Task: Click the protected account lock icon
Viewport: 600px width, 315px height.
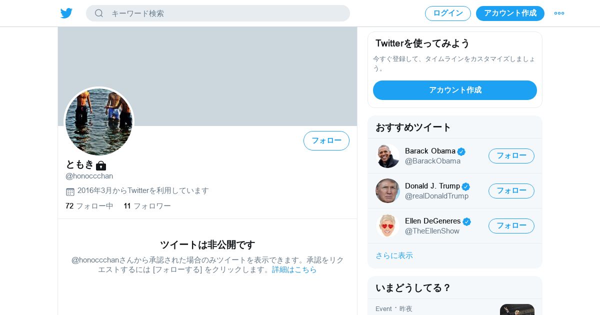Action: [101, 165]
